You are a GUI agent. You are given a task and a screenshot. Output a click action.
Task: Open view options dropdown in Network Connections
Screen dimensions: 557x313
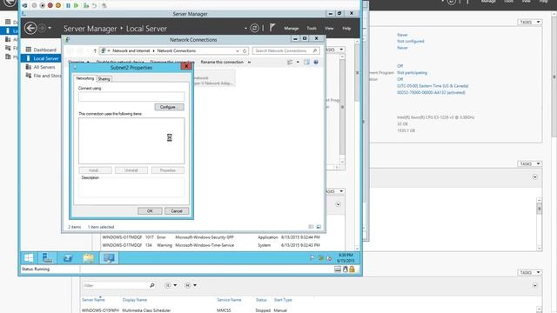(x=298, y=62)
